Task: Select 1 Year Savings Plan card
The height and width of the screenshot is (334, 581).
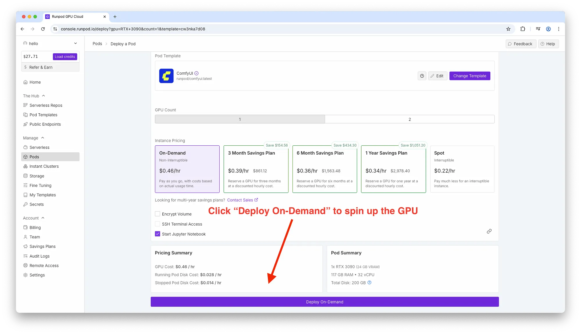Action: [393, 169]
